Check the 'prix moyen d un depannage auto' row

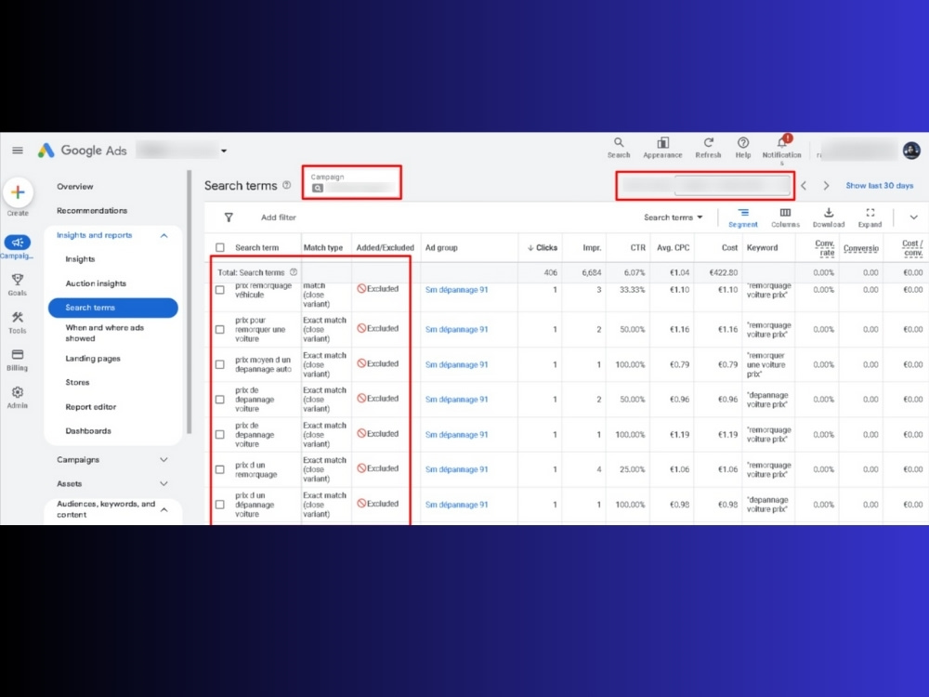tap(220, 364)
